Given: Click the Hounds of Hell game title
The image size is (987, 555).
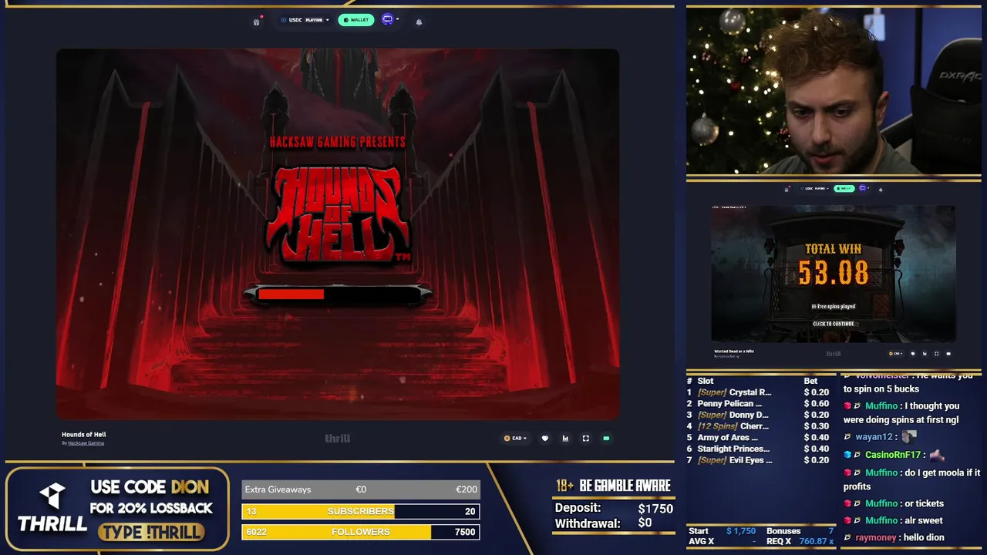Looking at the screenshot, I should pos(84,435).
